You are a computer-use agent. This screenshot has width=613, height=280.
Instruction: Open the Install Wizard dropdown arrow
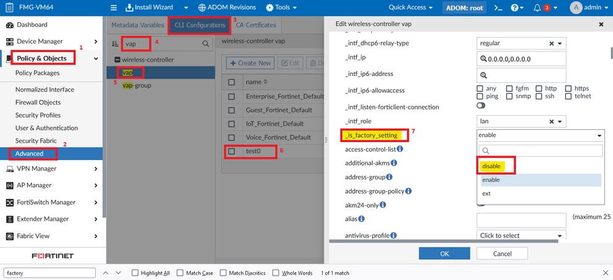click(x=186, y=8)
